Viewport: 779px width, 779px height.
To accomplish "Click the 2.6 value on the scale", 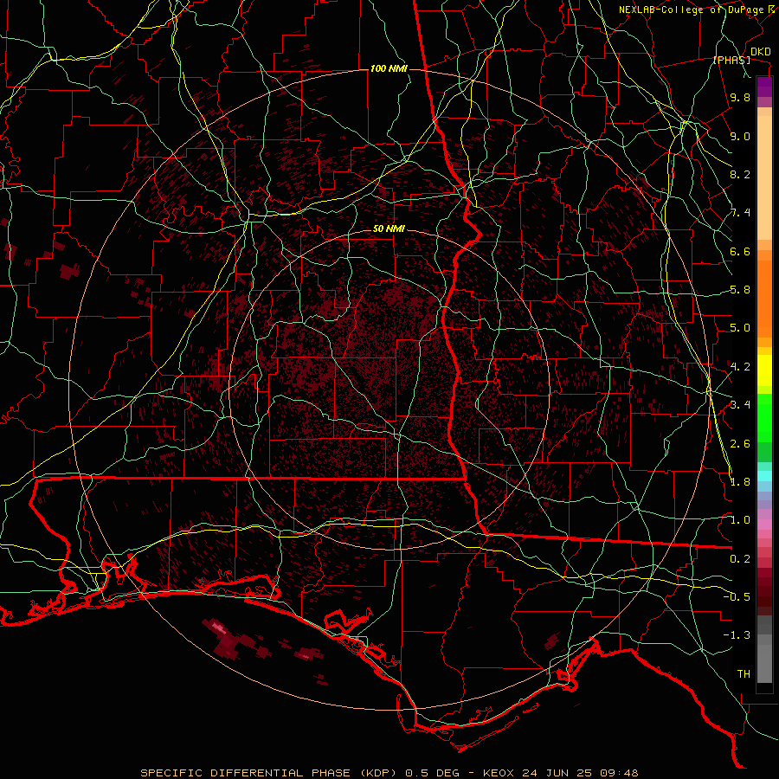I will coord(740,444).
